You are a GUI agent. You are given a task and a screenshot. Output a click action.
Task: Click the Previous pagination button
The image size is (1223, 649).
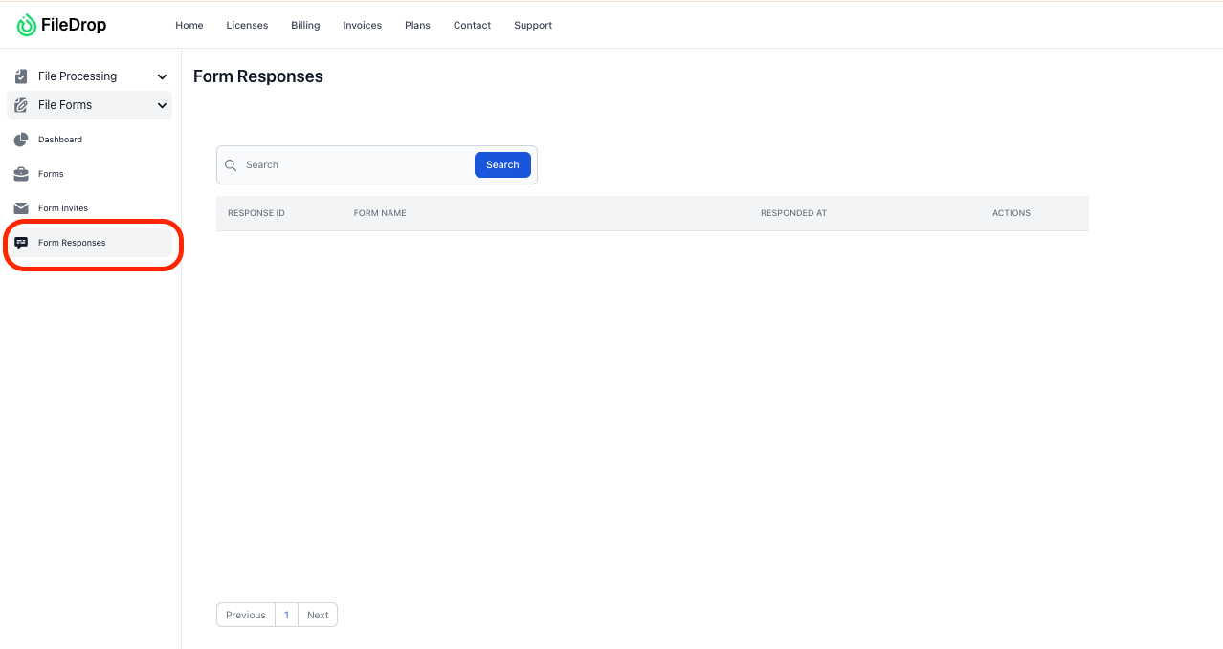(x=245, y=616)
